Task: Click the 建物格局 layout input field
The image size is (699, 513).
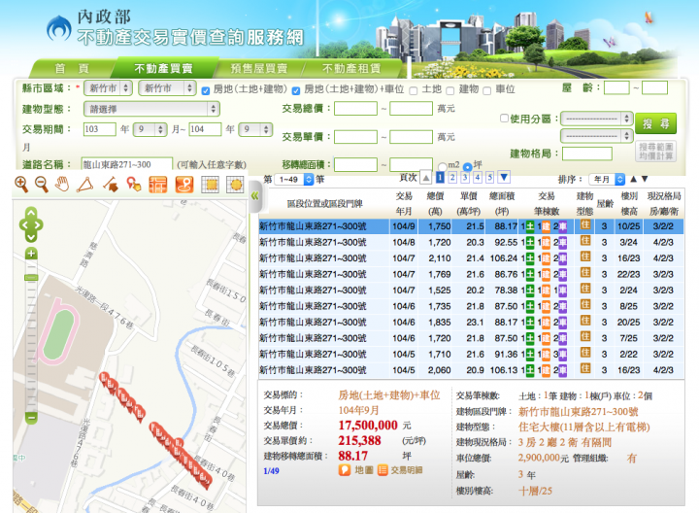Action: 587,154
